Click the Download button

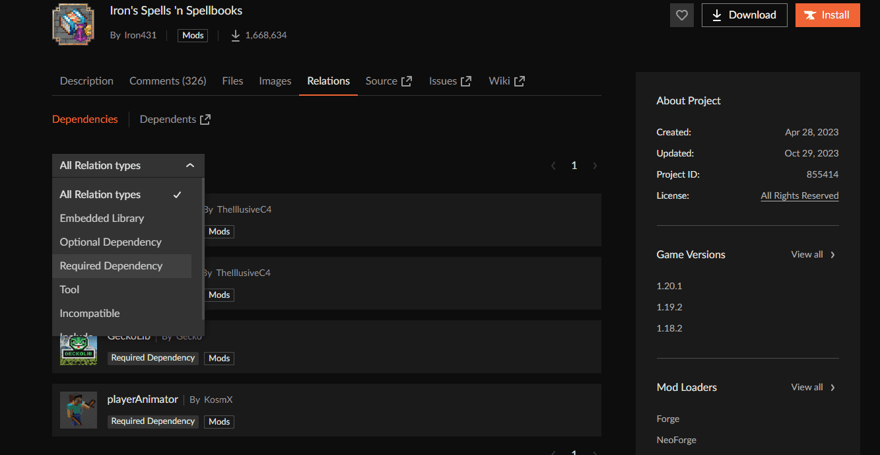pos(744,15)
